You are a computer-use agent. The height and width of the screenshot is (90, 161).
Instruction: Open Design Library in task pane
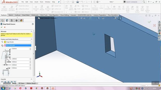pos(159,25)
